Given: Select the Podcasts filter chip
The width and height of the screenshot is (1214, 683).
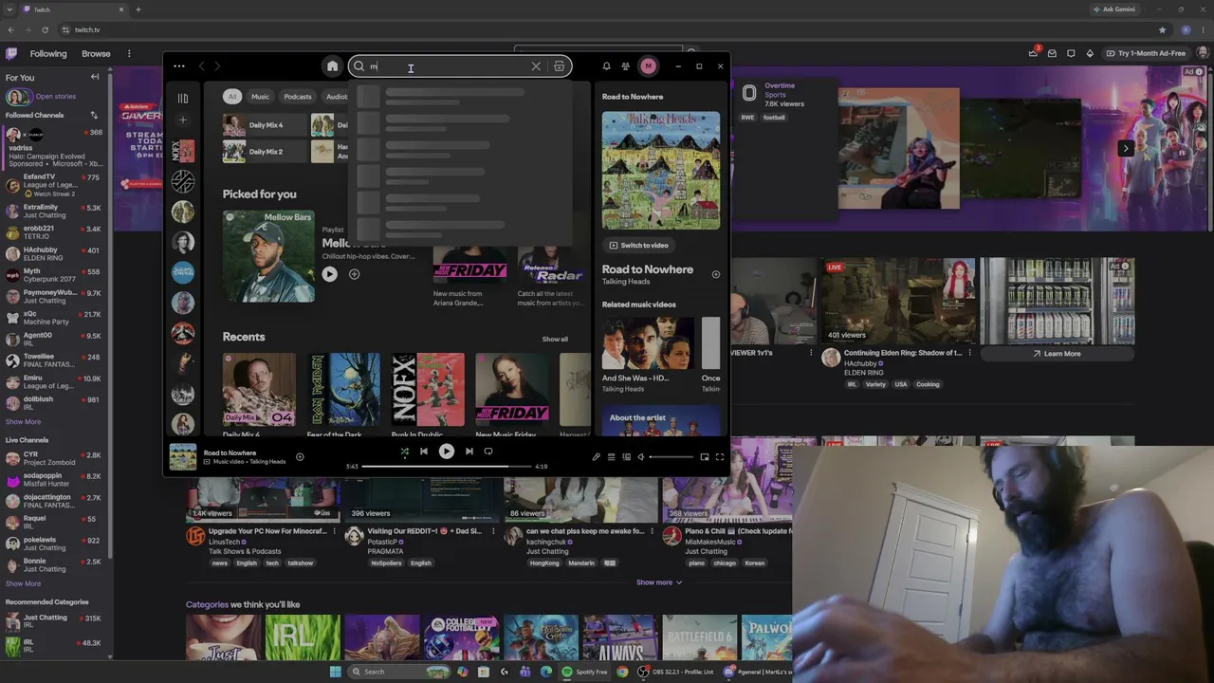Looking at the screenshot, I should pos(297,96).
